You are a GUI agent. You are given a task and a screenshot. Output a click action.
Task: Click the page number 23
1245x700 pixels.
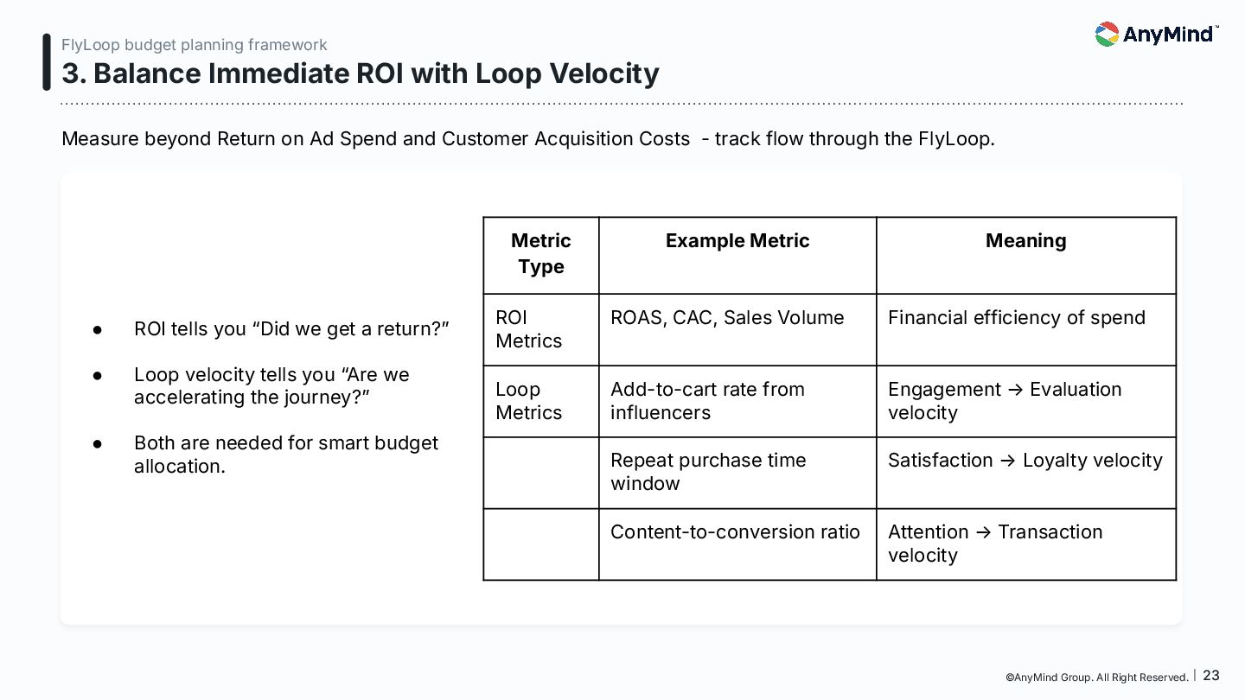(x=1210, y=676)
